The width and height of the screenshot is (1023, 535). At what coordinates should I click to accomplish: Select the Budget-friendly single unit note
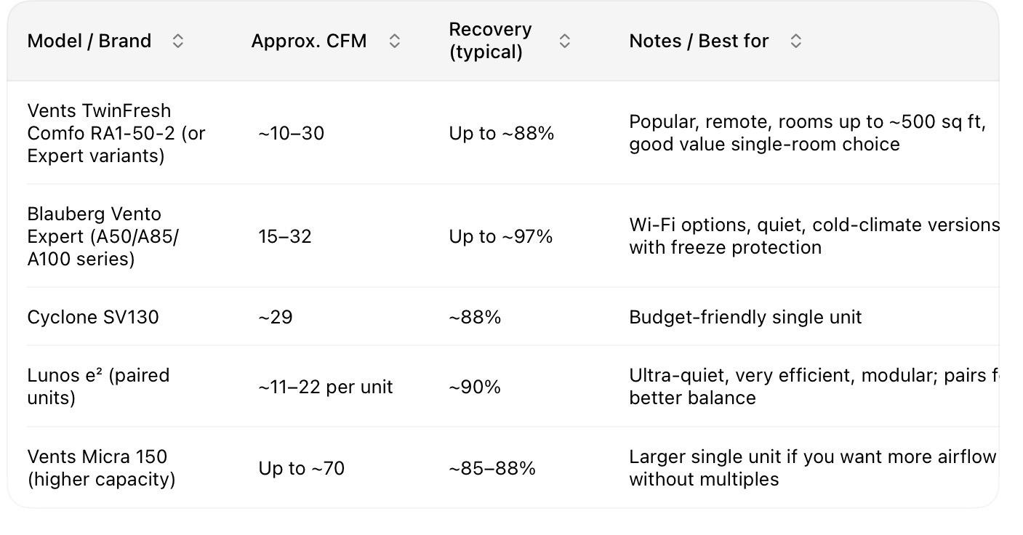click(745, 317)
